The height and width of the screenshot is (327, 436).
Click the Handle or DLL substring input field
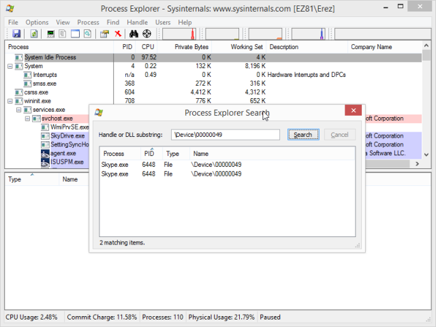225,135
